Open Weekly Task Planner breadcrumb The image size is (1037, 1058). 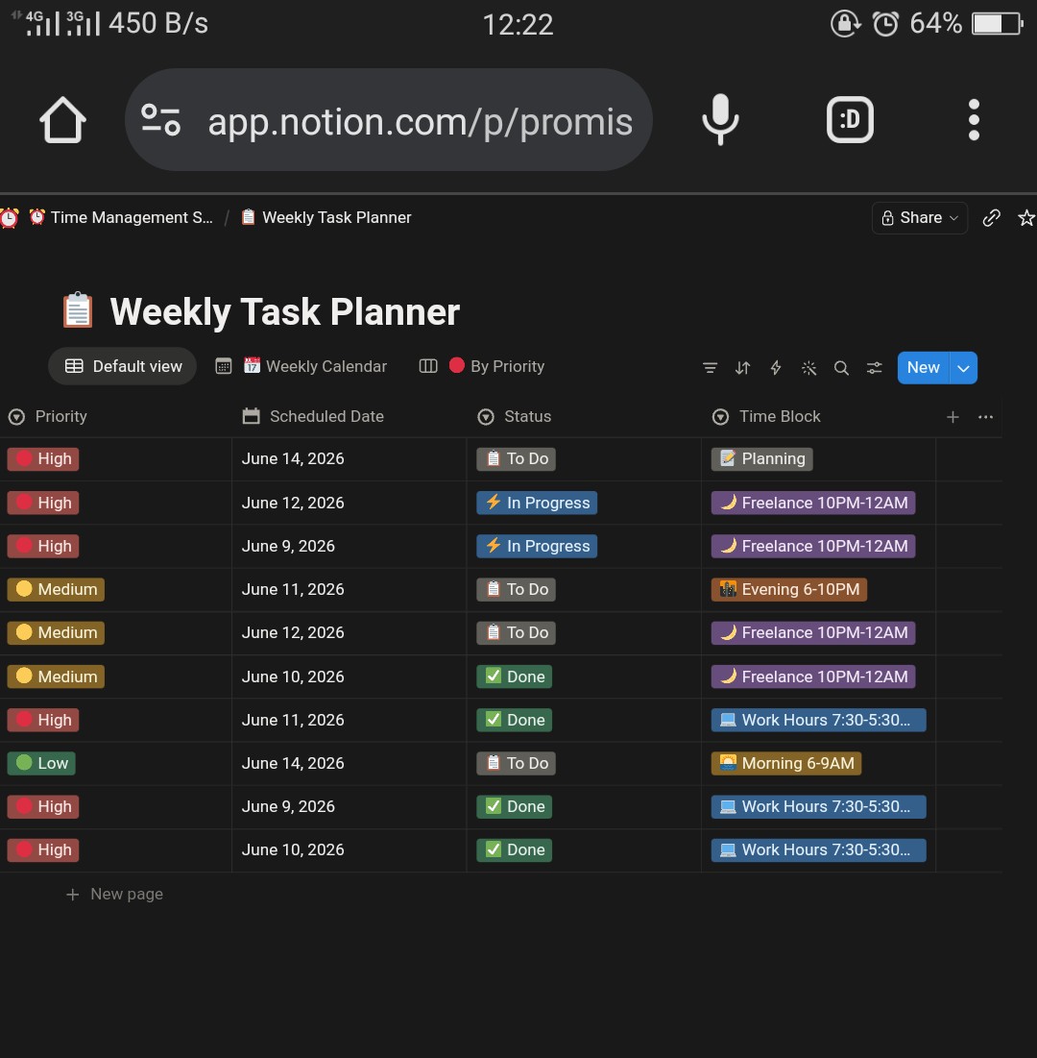pyautogui.click(x=326, y=217)
